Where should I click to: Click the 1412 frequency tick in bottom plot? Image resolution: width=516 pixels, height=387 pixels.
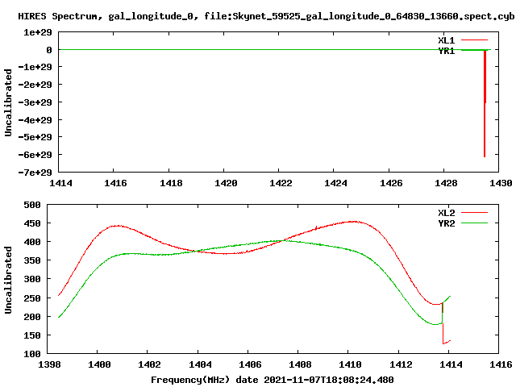click(x=401, y=364)
